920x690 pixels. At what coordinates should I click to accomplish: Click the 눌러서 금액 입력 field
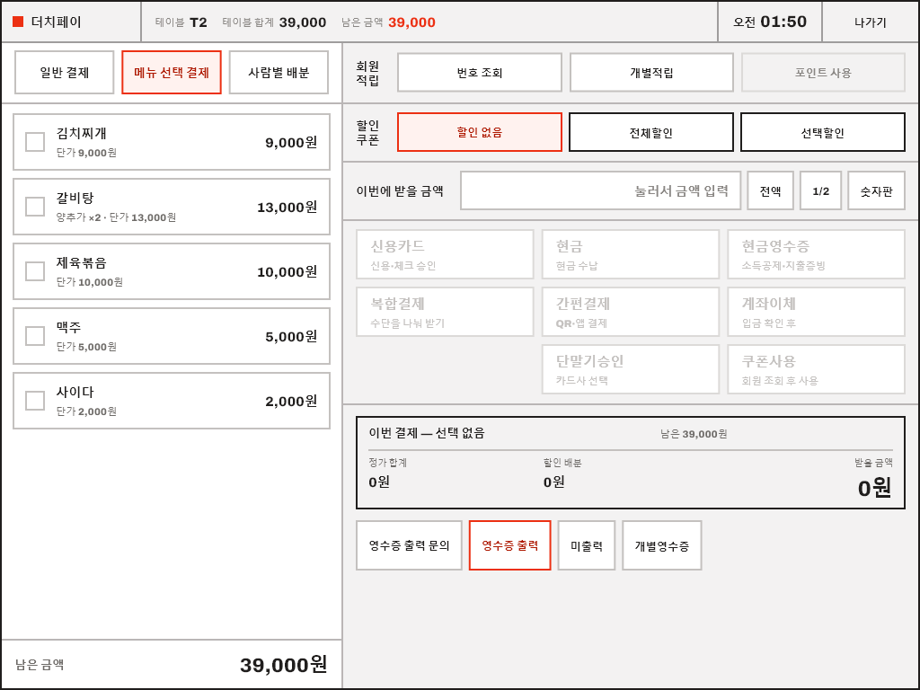pyautogui.click(x=600, y=190)
